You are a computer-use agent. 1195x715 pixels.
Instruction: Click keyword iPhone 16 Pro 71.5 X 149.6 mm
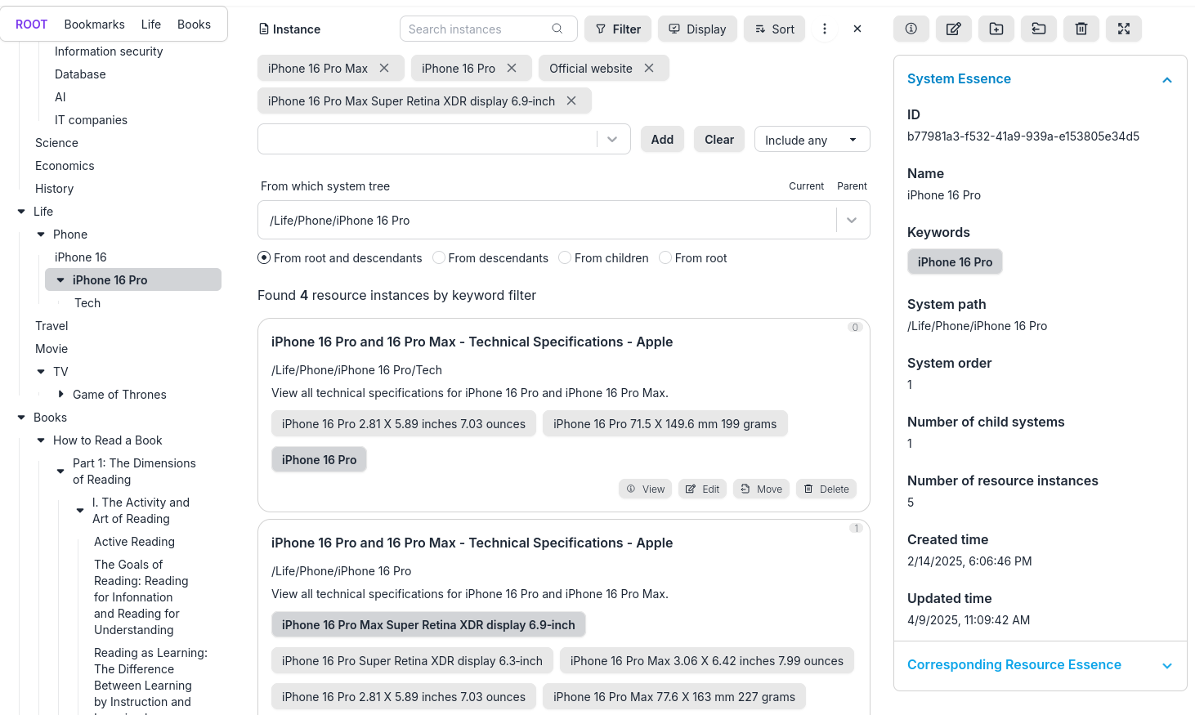click(665, 423)
